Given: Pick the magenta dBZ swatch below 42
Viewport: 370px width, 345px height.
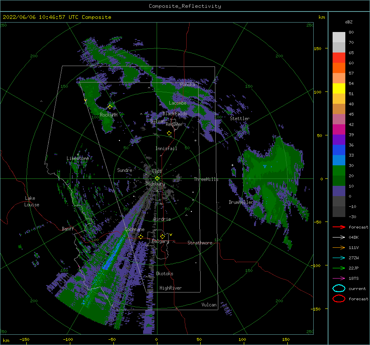Looking at the screenshot, I should (339, 130).
